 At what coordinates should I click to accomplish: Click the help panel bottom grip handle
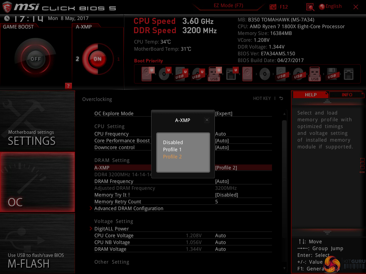[327, 233]
